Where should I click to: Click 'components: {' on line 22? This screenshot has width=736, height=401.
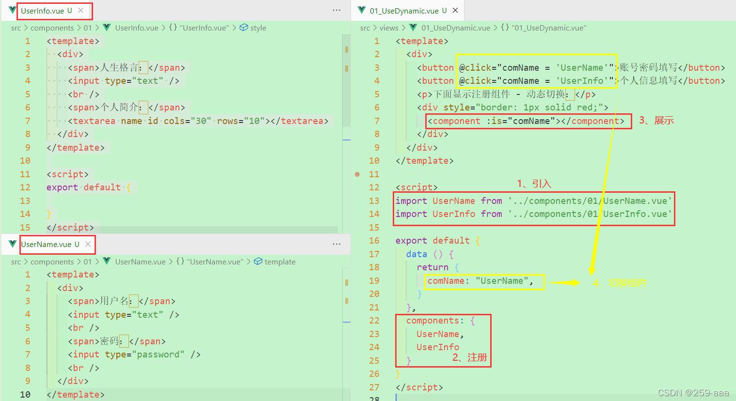pyautogui.click(x=441, y=321)
